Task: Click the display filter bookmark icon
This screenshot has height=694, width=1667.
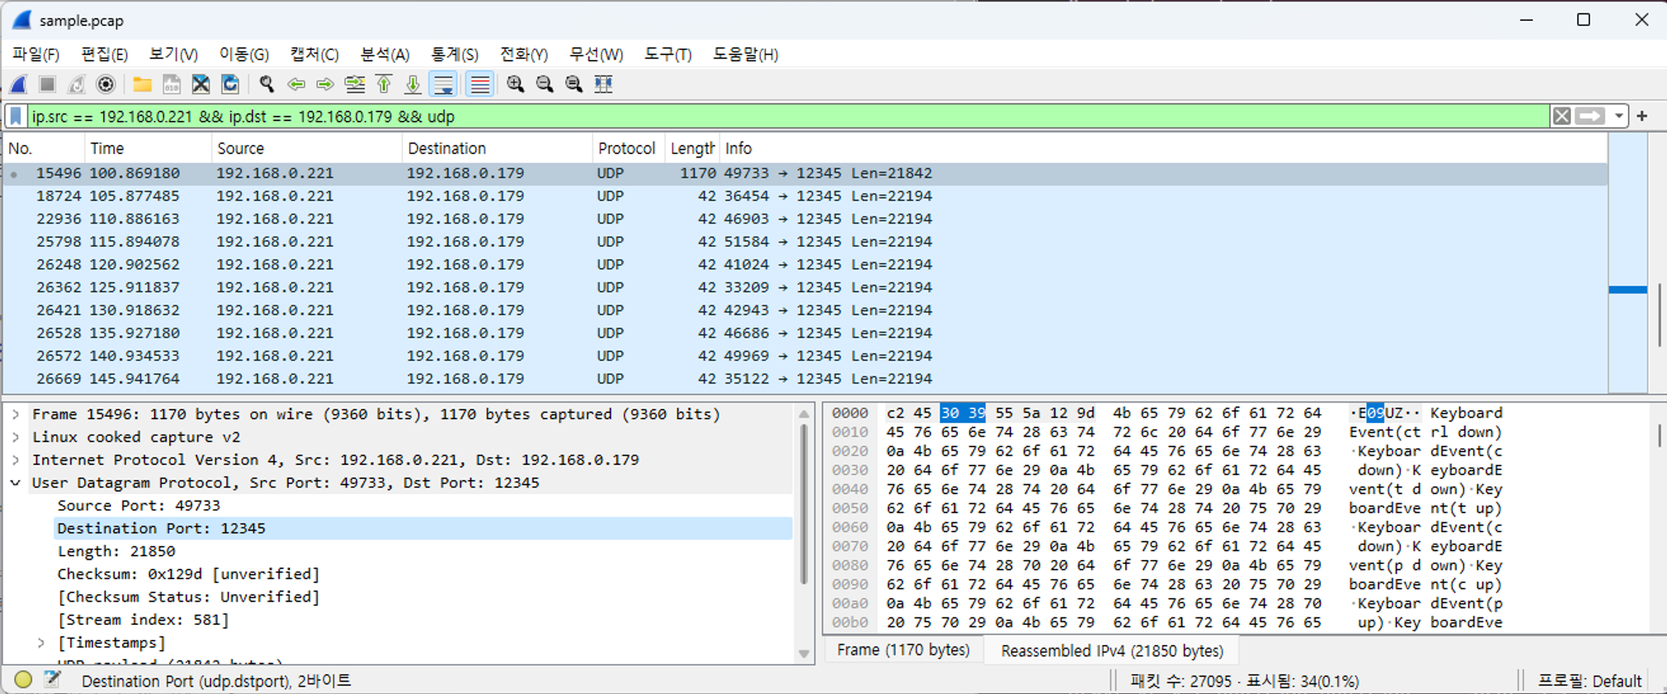Action: tap(16, 116)
